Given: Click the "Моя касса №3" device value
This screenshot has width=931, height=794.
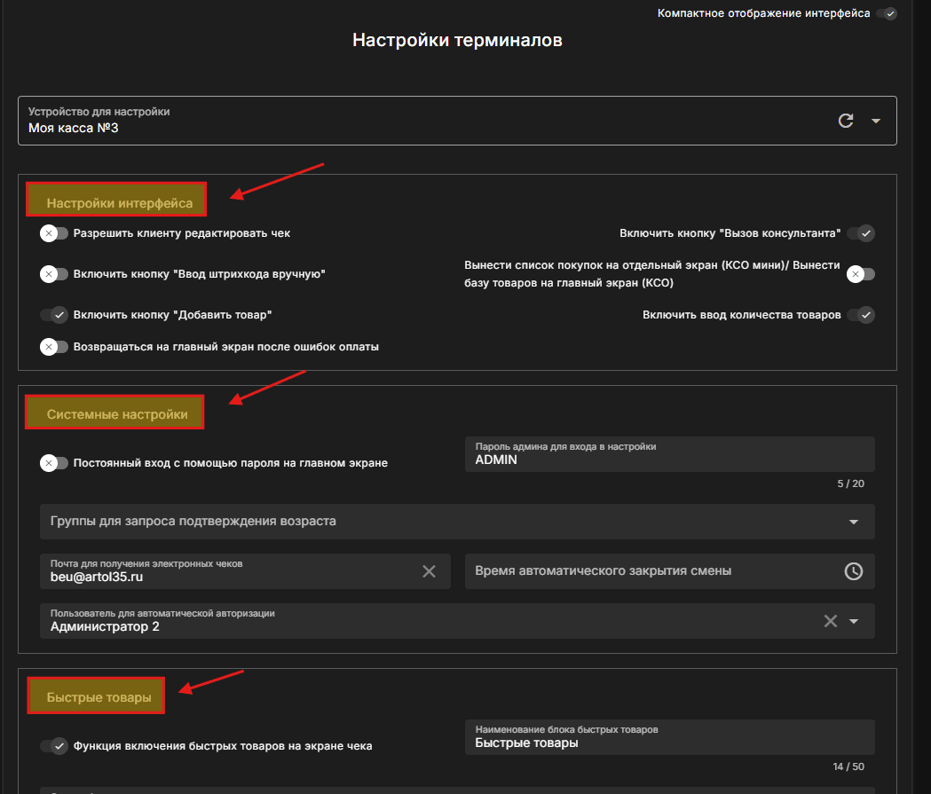Looking at the screenshot, I should (74, 128).
